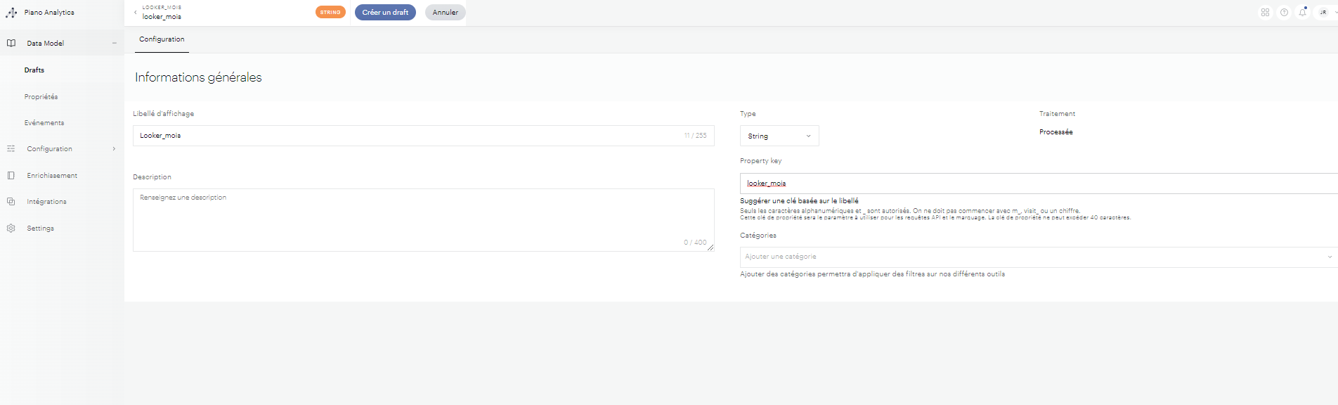The width and height of the screenshot is (1338, 405).
Task: Open the Catégories dropdown
Action: (x=1038, y=257)
